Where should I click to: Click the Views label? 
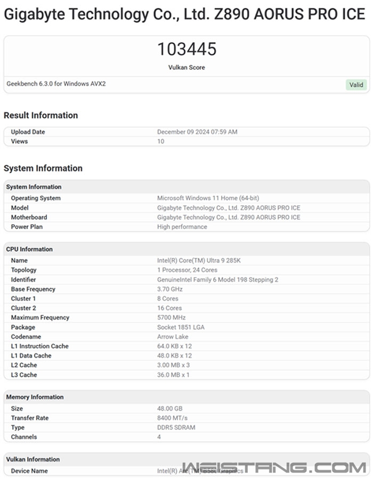click(19, 141)
